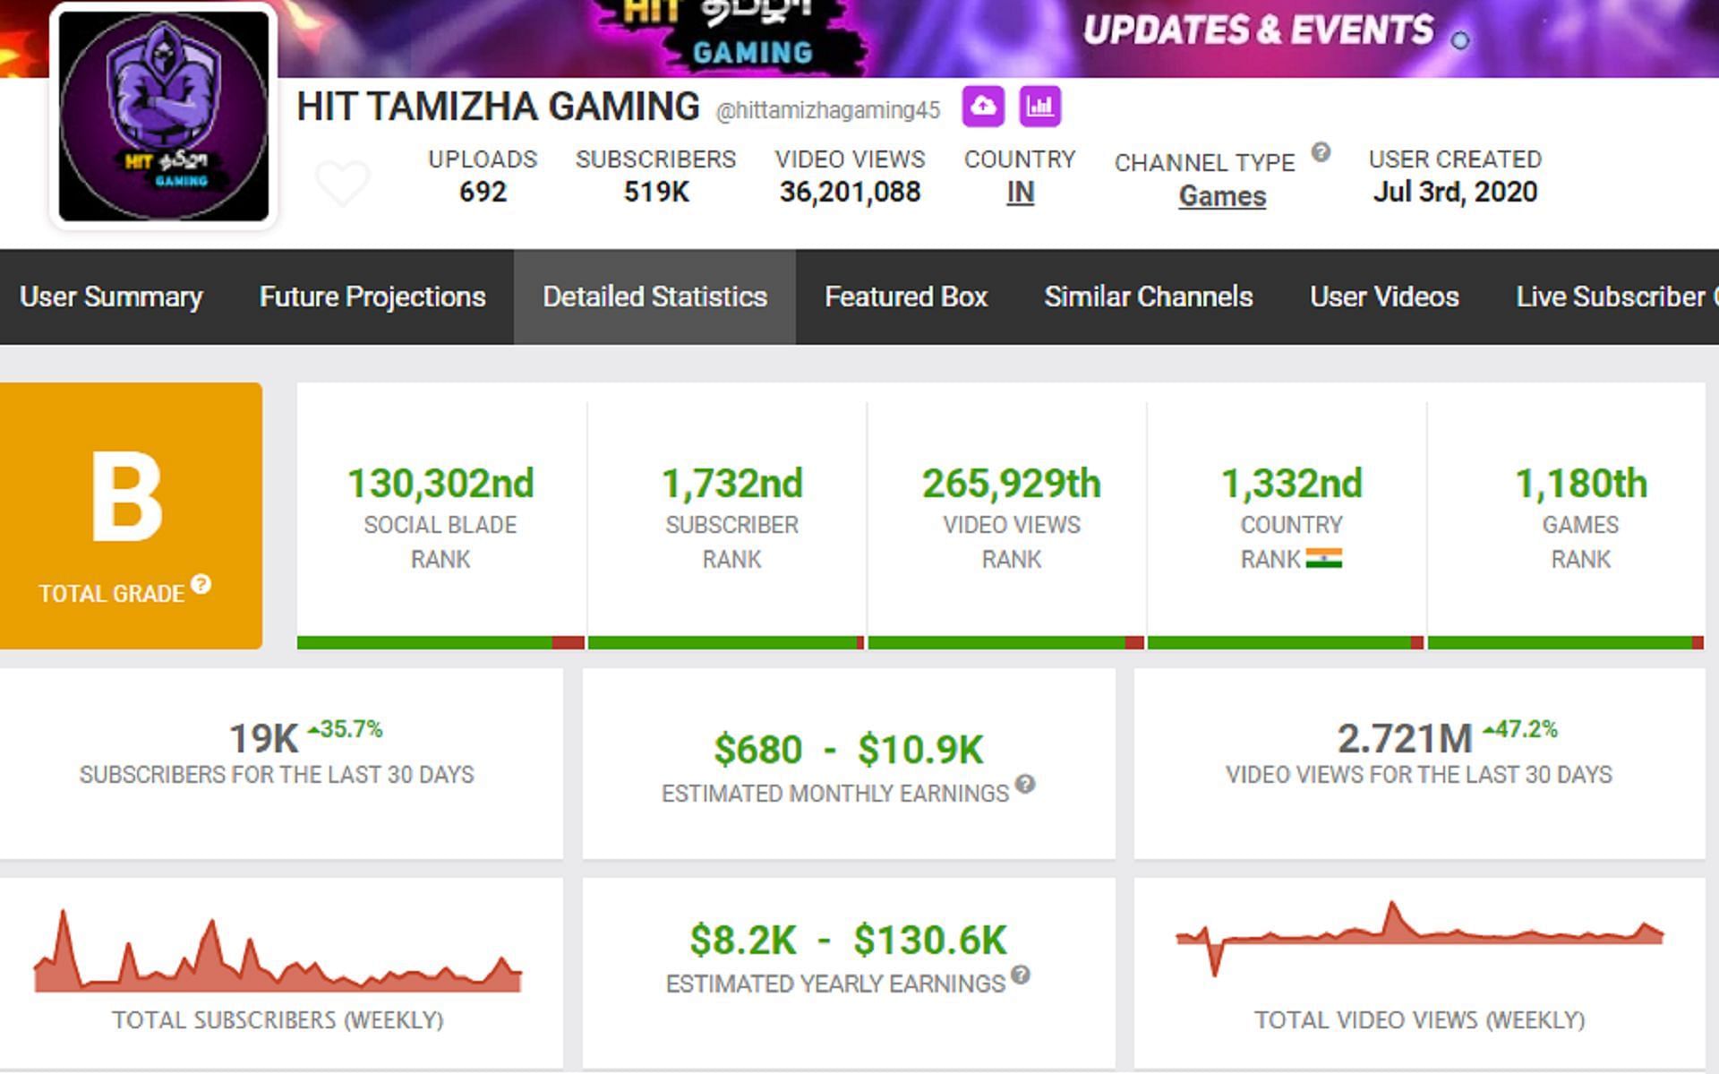Click the 1,332nd country rank
Image resolution: width=1719 pixels, height=1074 pixels.
pos(1292,484)
